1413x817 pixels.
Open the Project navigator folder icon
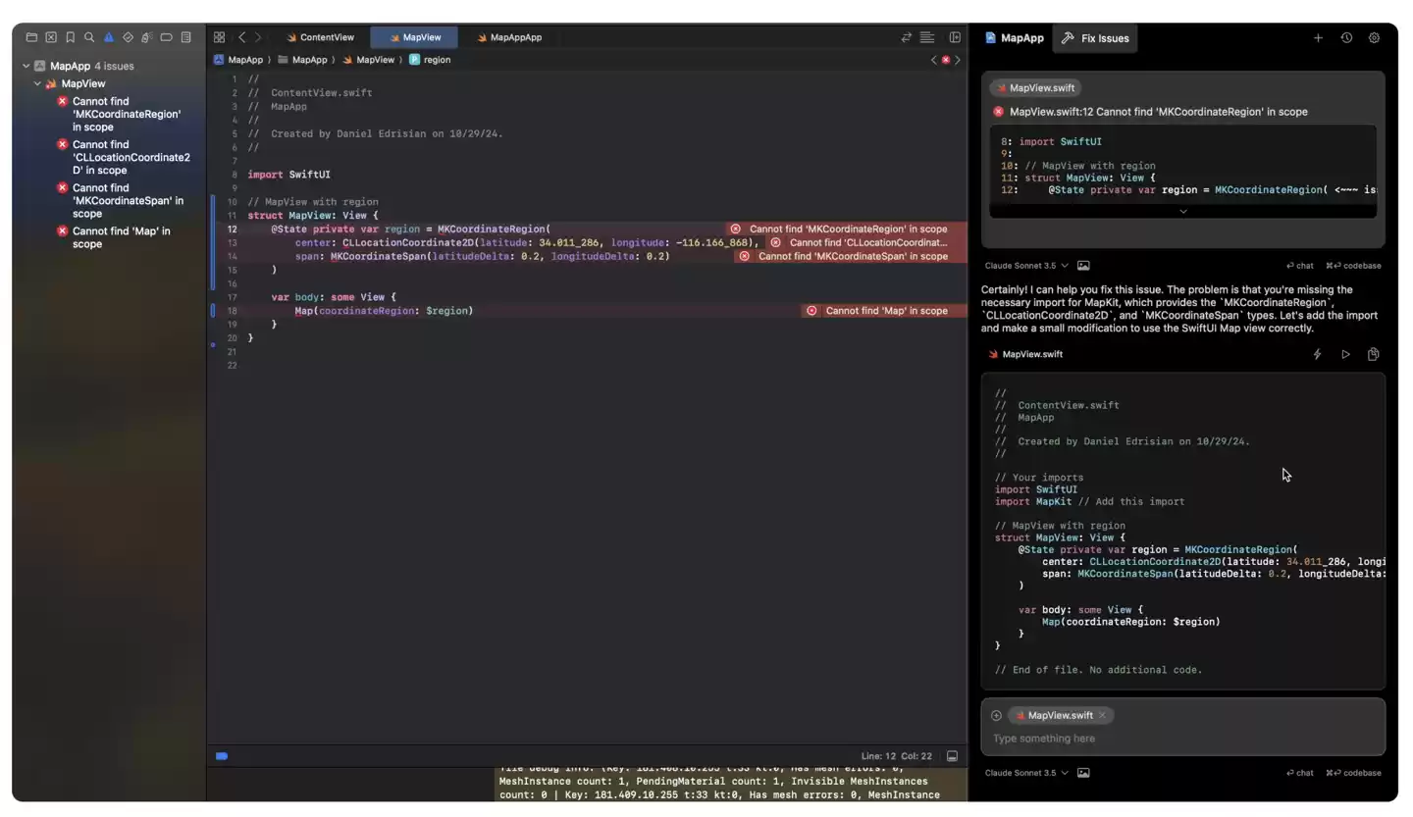click(x=32, y=36)
